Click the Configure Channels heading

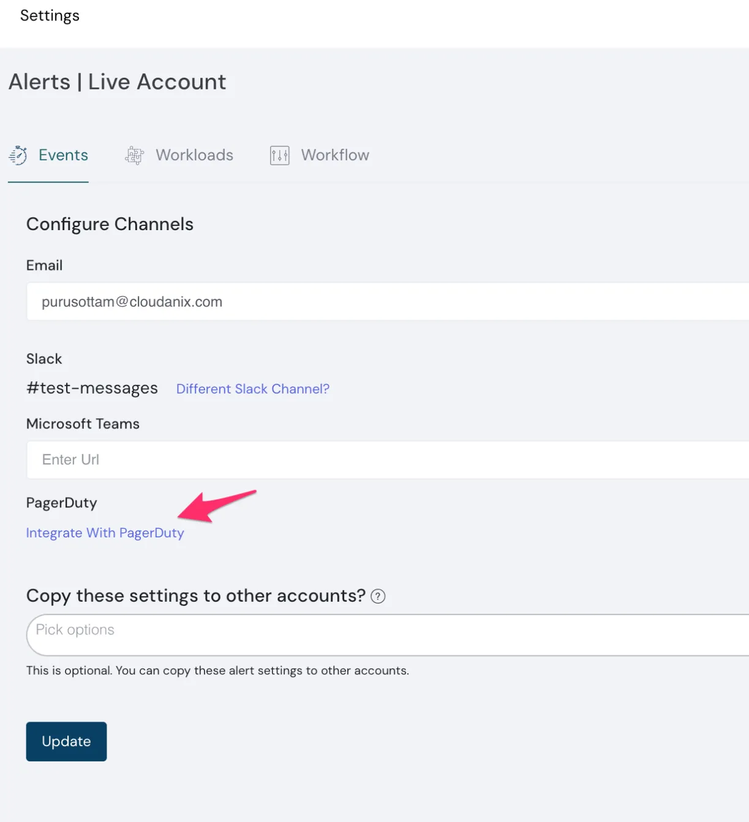click(x=110, y=224)
